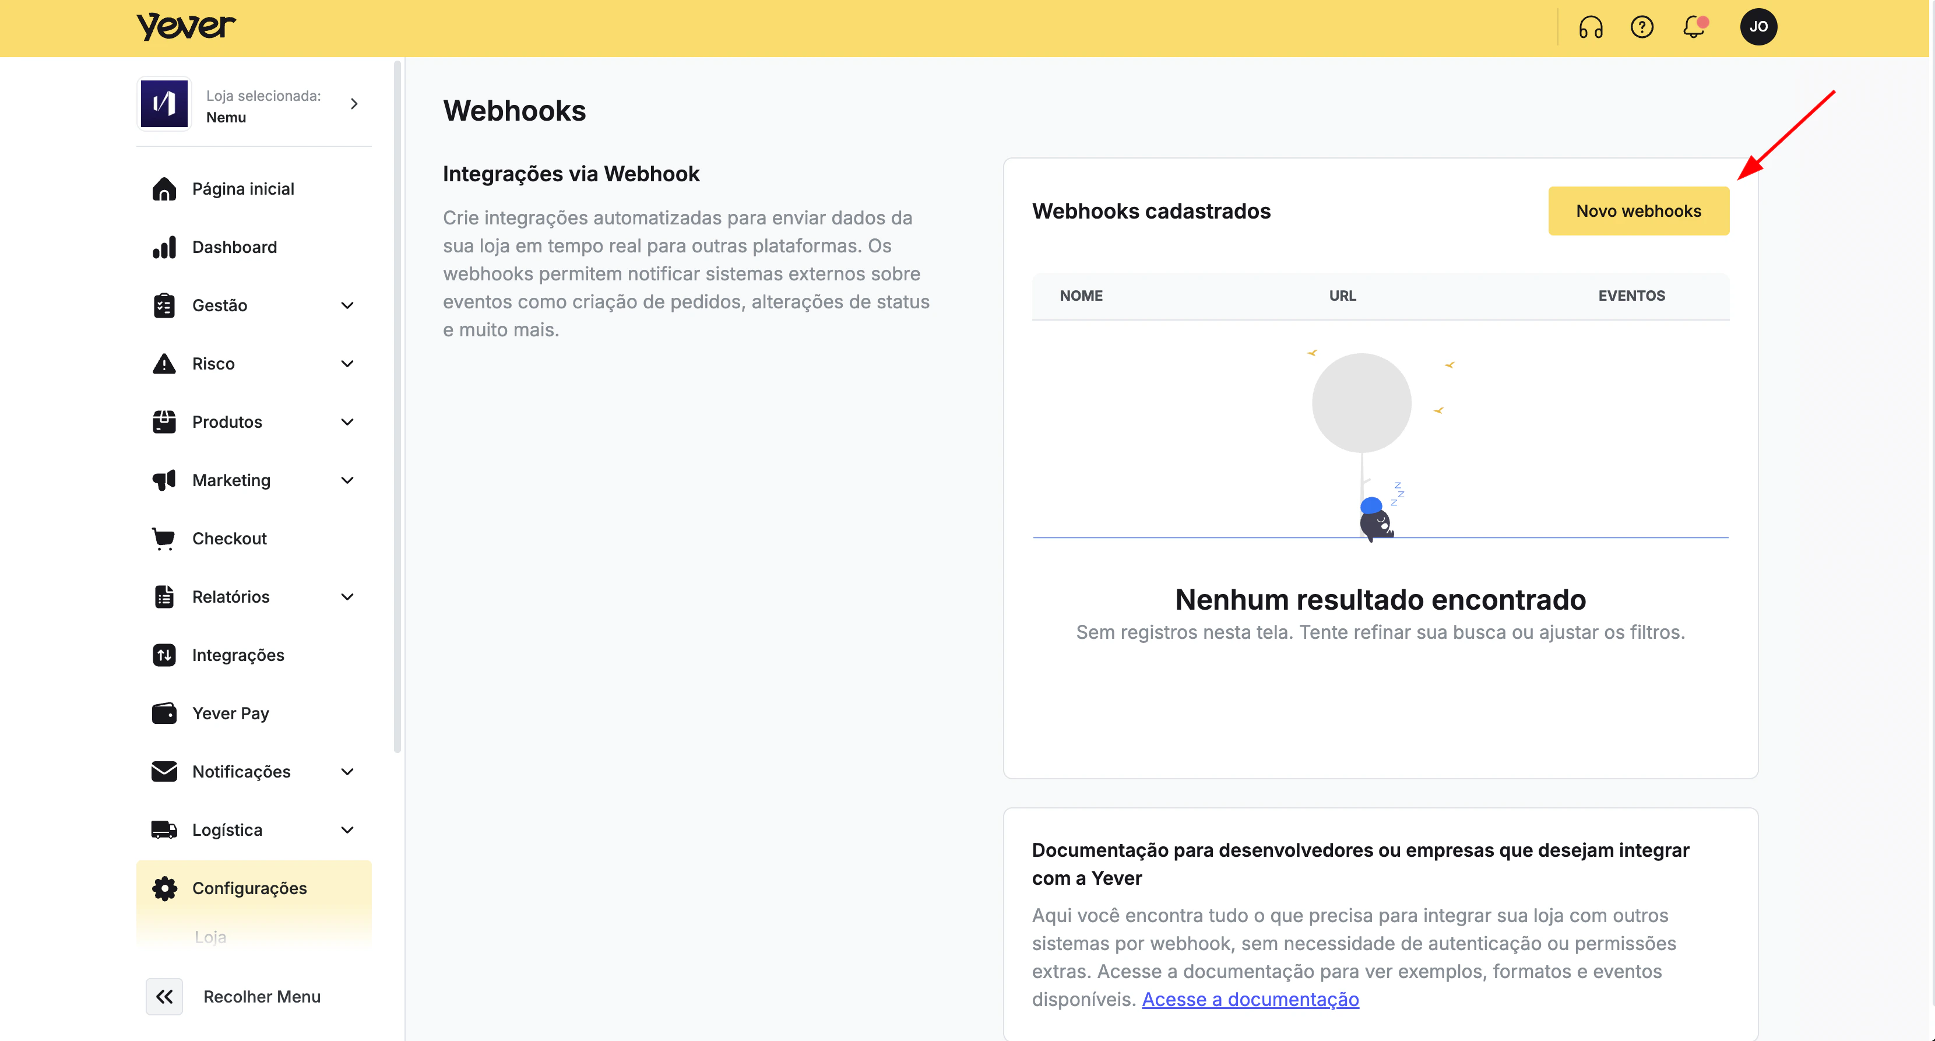Open the selected store Nemu switcher

point(254,104)
